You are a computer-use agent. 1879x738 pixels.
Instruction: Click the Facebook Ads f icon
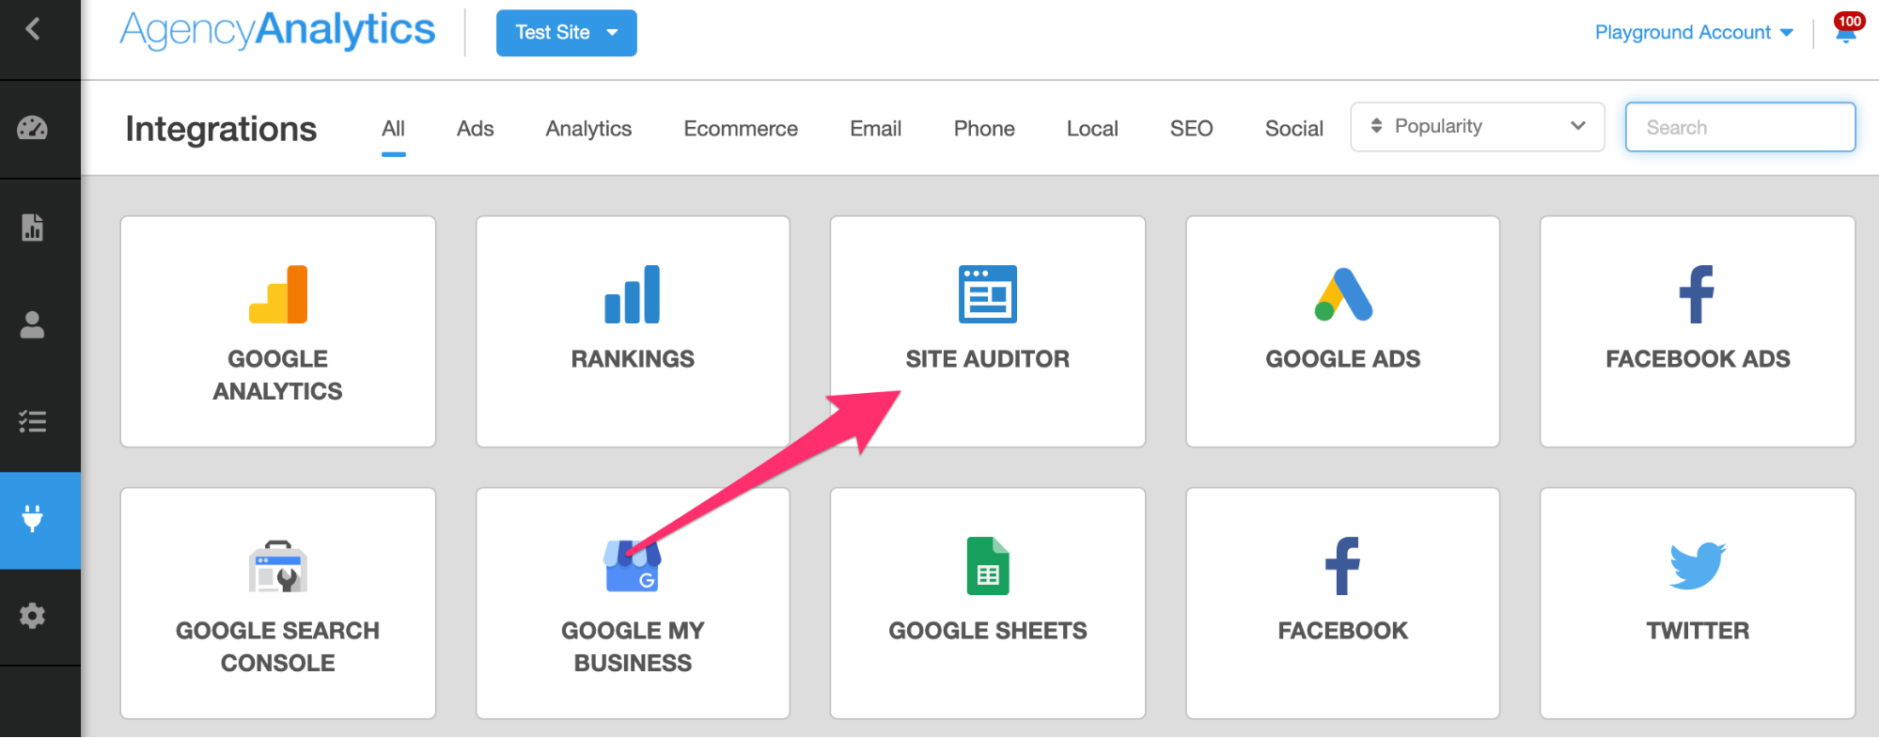coord(1698,294)
